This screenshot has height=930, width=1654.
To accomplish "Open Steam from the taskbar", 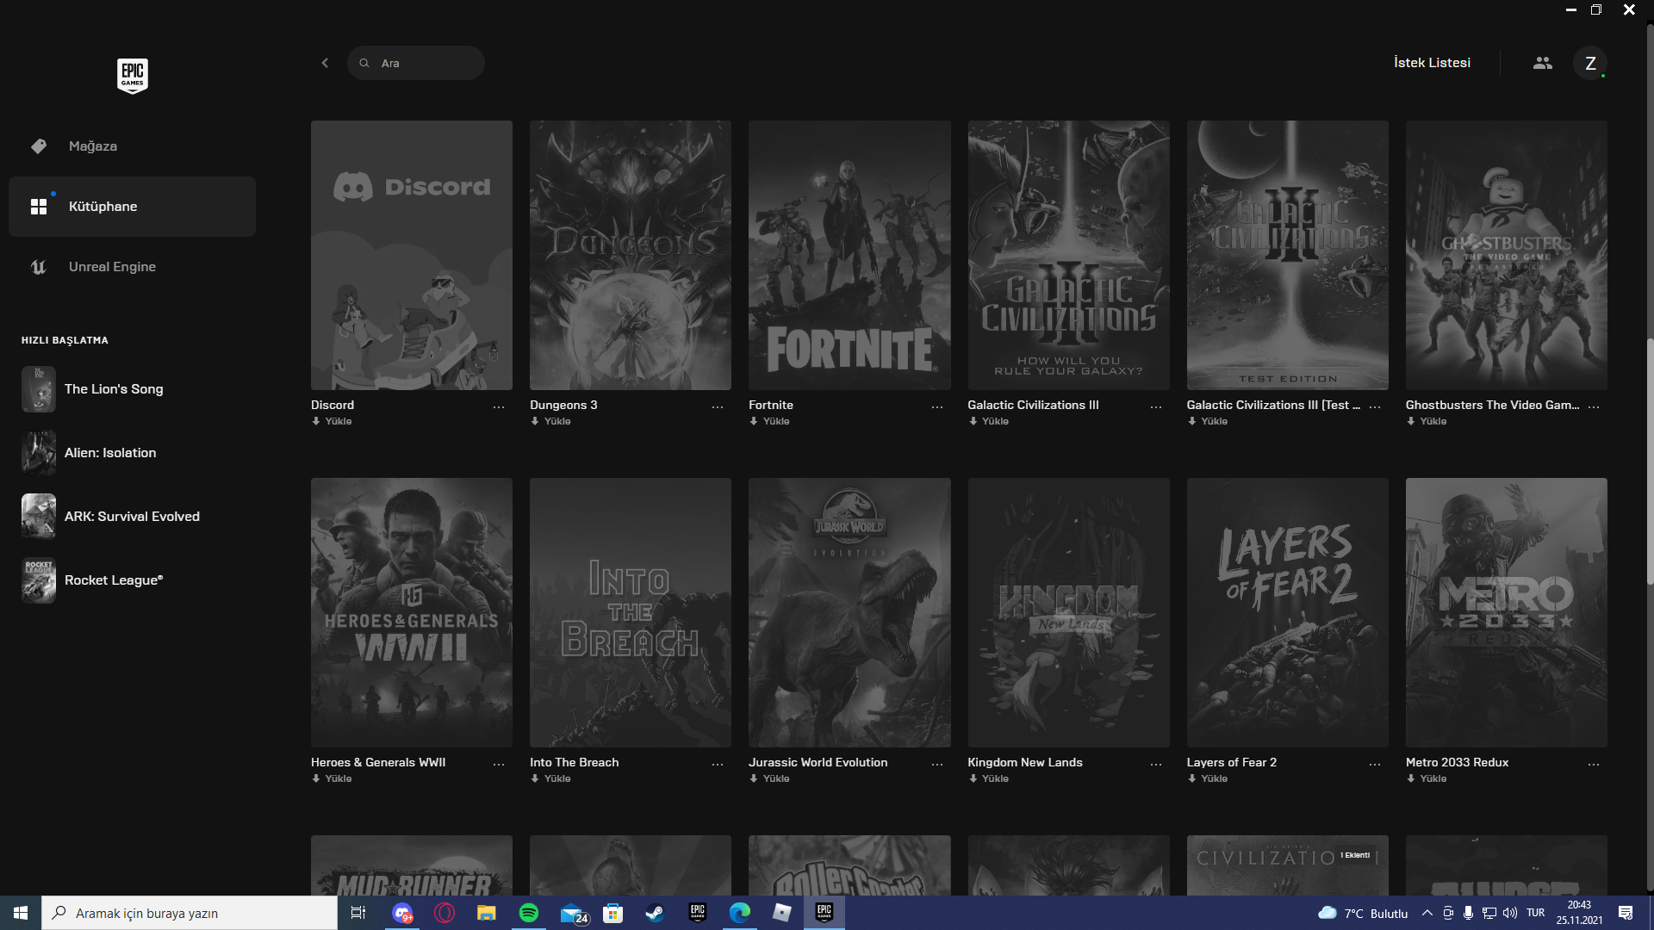I will tap(655, 913).
